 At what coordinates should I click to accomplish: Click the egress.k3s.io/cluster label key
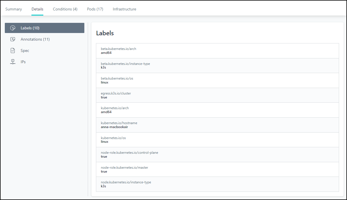[116, 93]
